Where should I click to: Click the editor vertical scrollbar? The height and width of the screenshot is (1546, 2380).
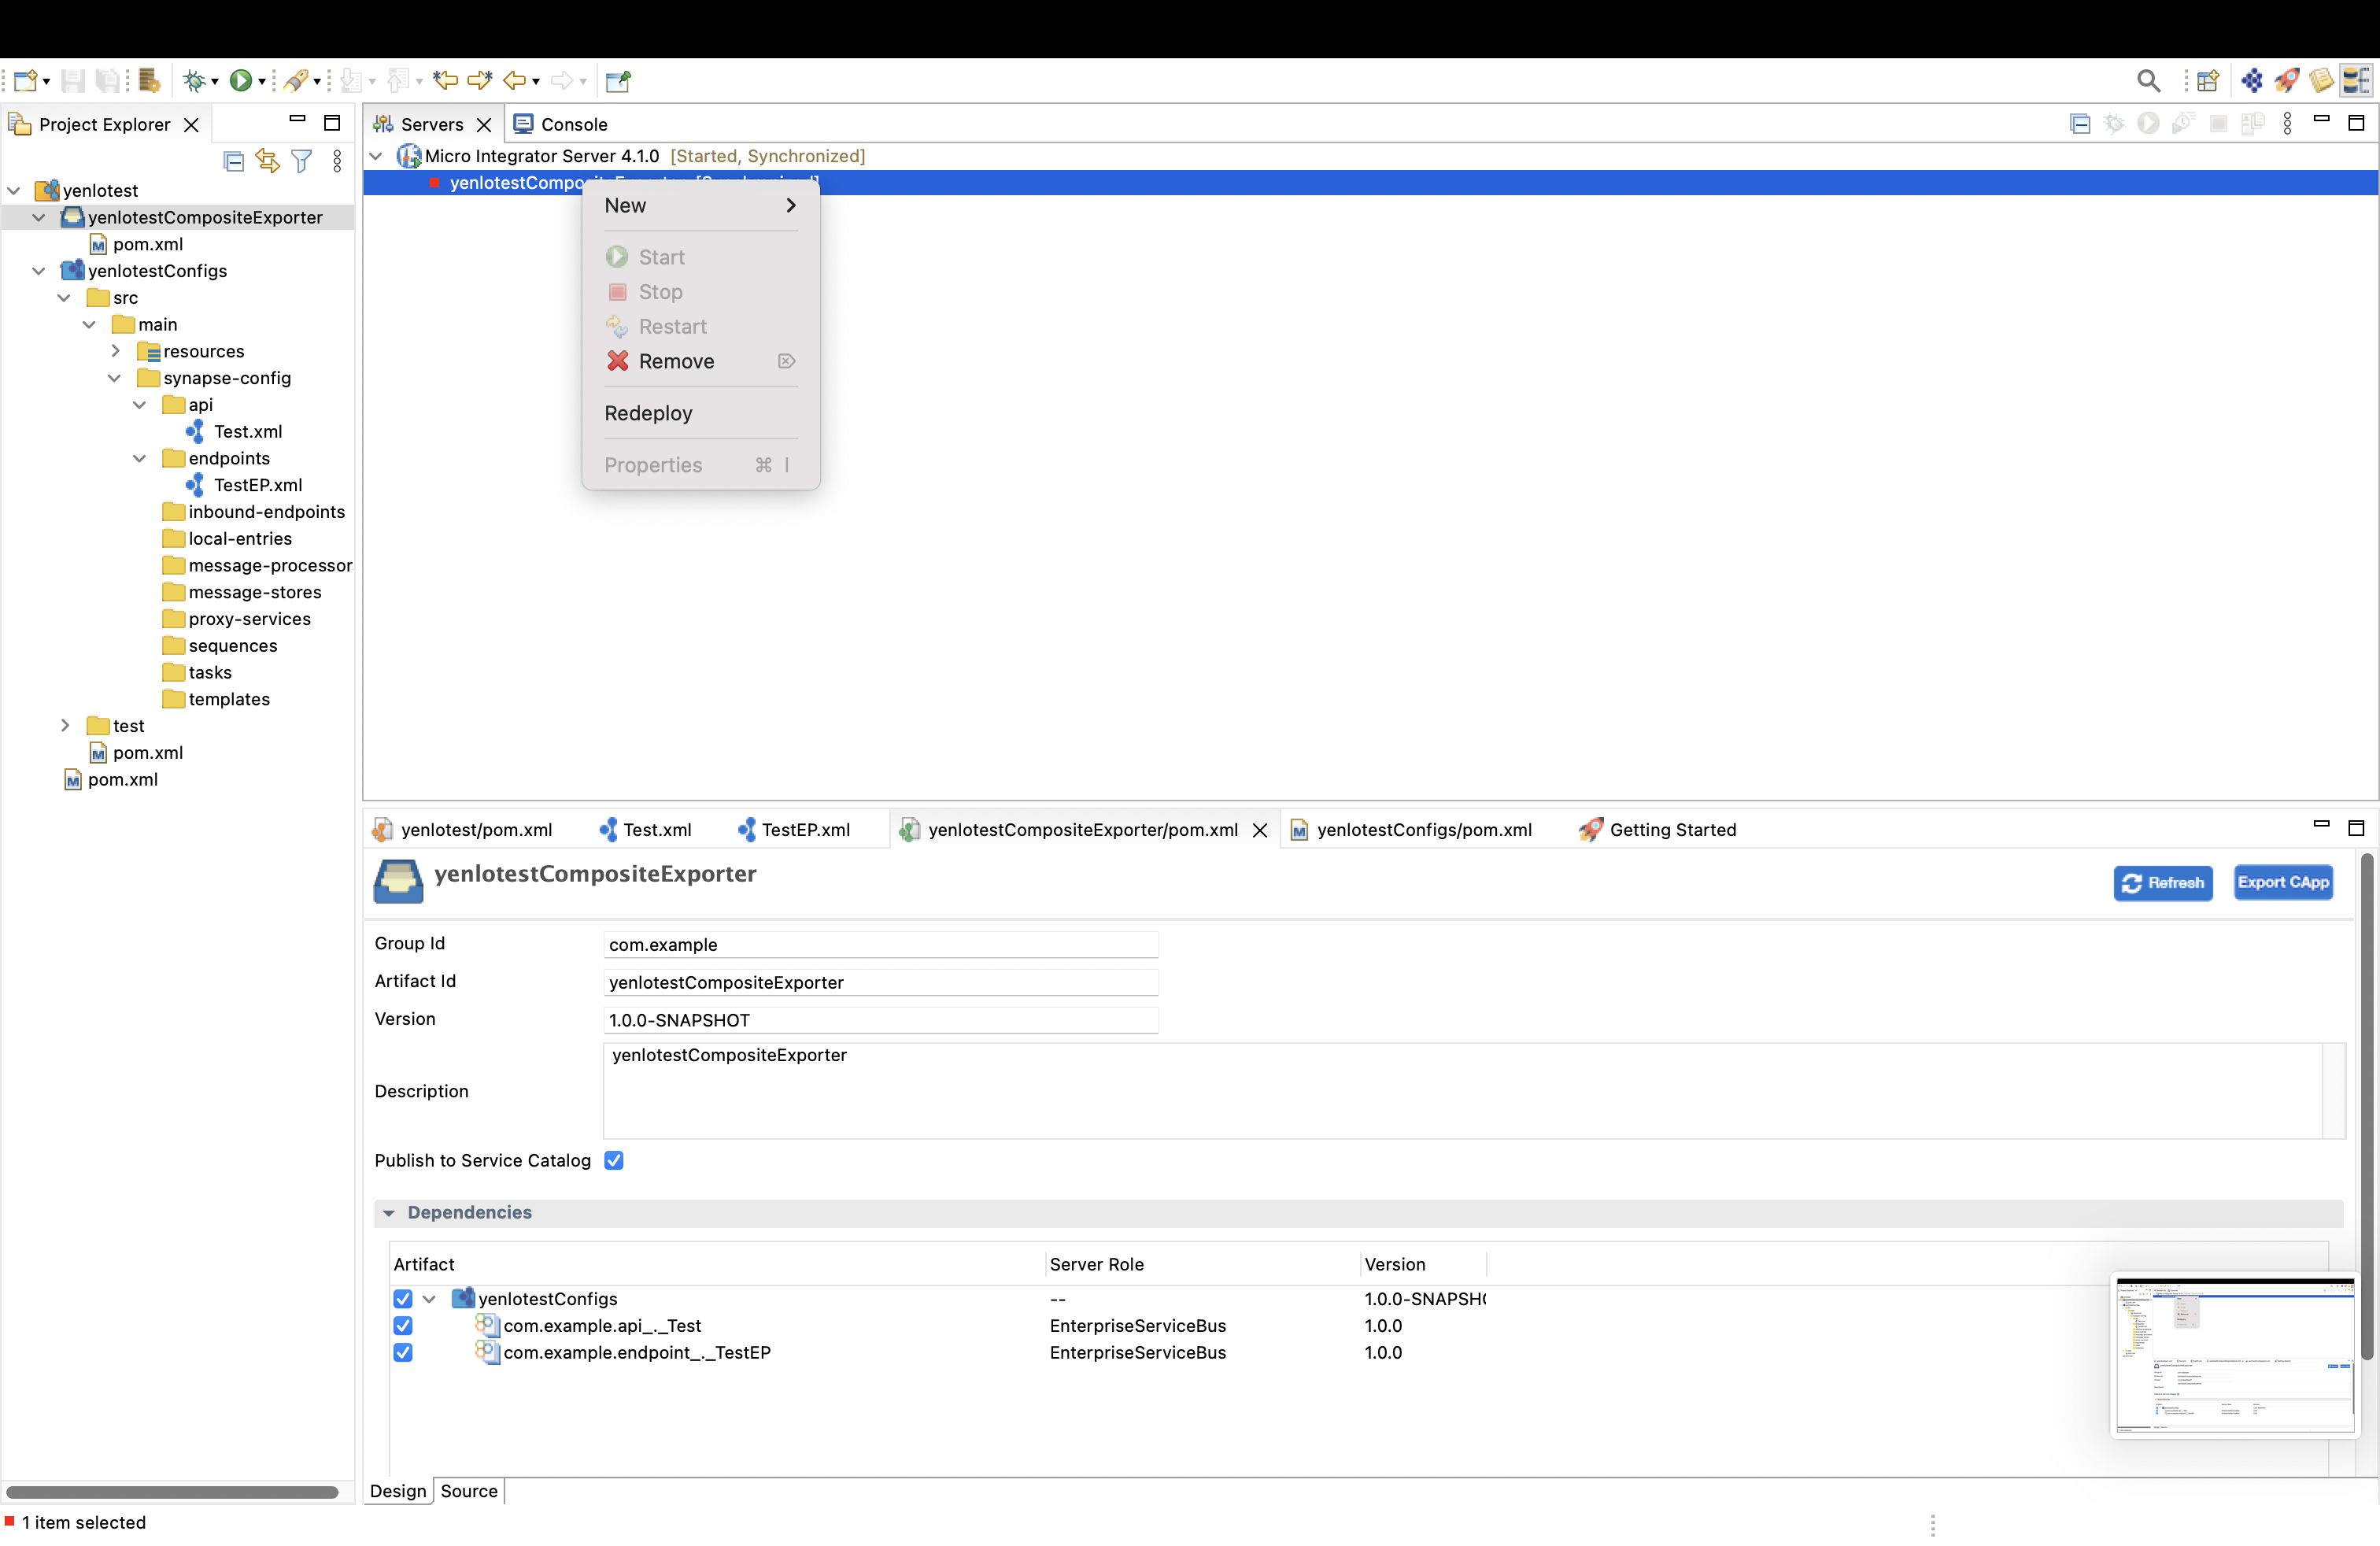[2366, 1105]
